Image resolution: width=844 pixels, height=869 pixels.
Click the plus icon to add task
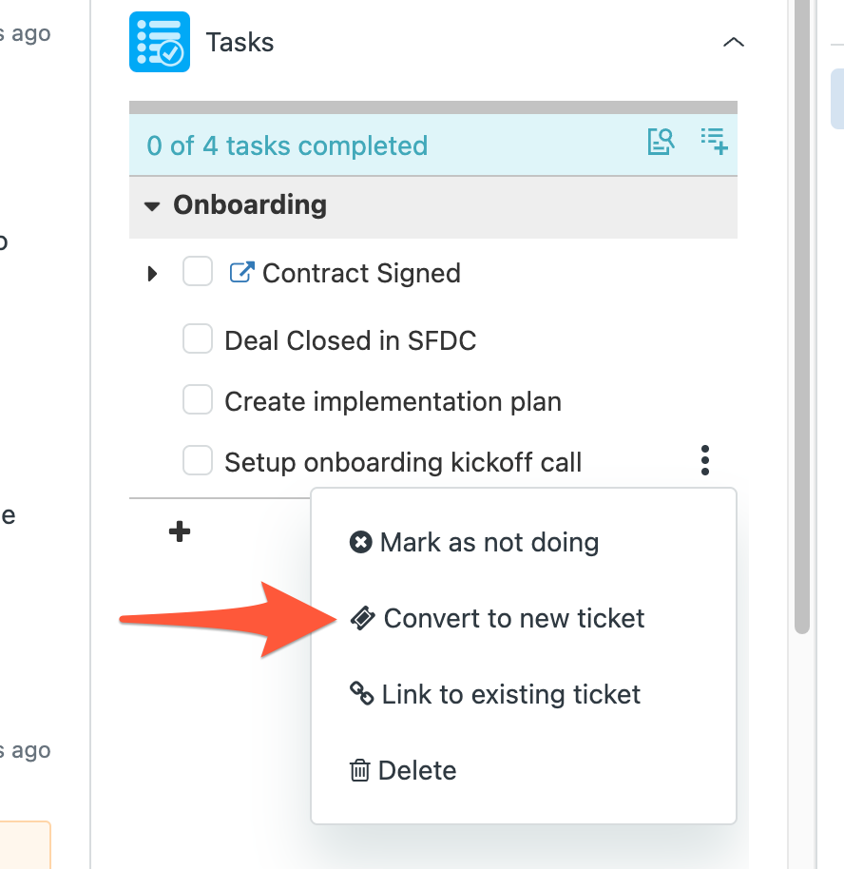[180, 531]
